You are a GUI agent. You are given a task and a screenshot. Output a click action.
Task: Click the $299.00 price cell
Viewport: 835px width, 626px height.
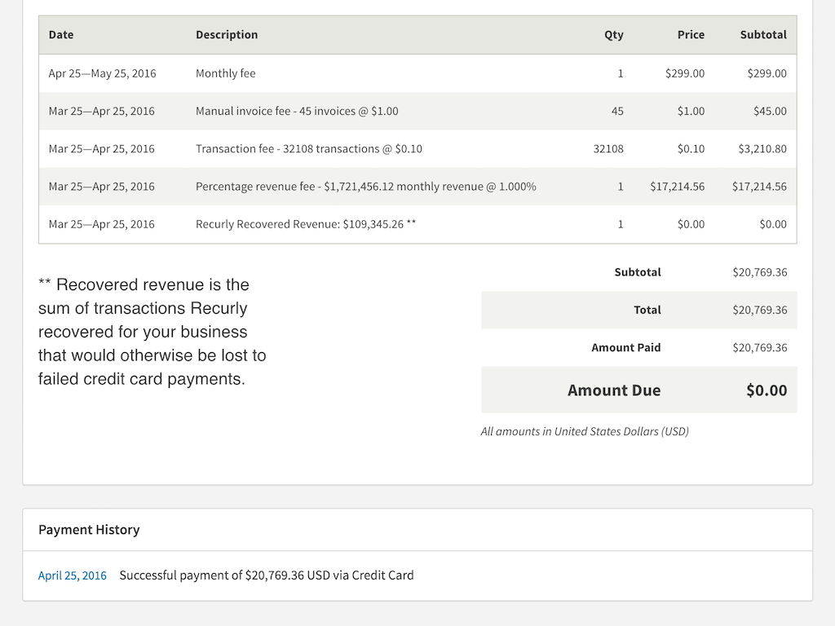pos(685,73)
